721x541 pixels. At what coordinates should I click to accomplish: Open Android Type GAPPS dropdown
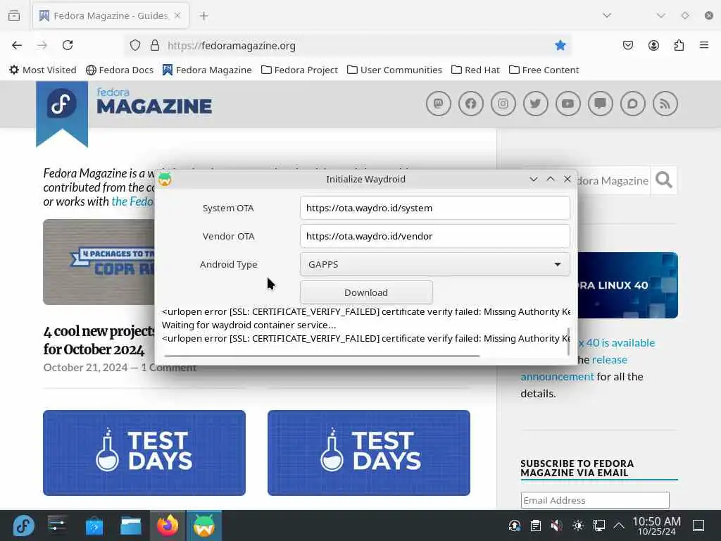[x=434, y=265]
